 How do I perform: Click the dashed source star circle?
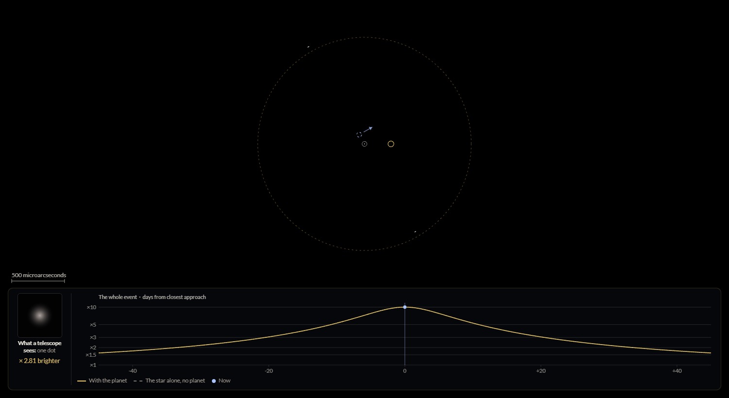click(359, 134)
